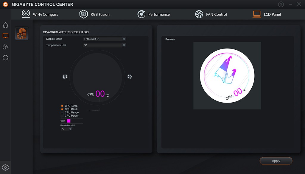Screen dimensions: 305x174
Task: Click the Refresh Interval(s) label
Action: pyautogui.click(x=68, y=125)
